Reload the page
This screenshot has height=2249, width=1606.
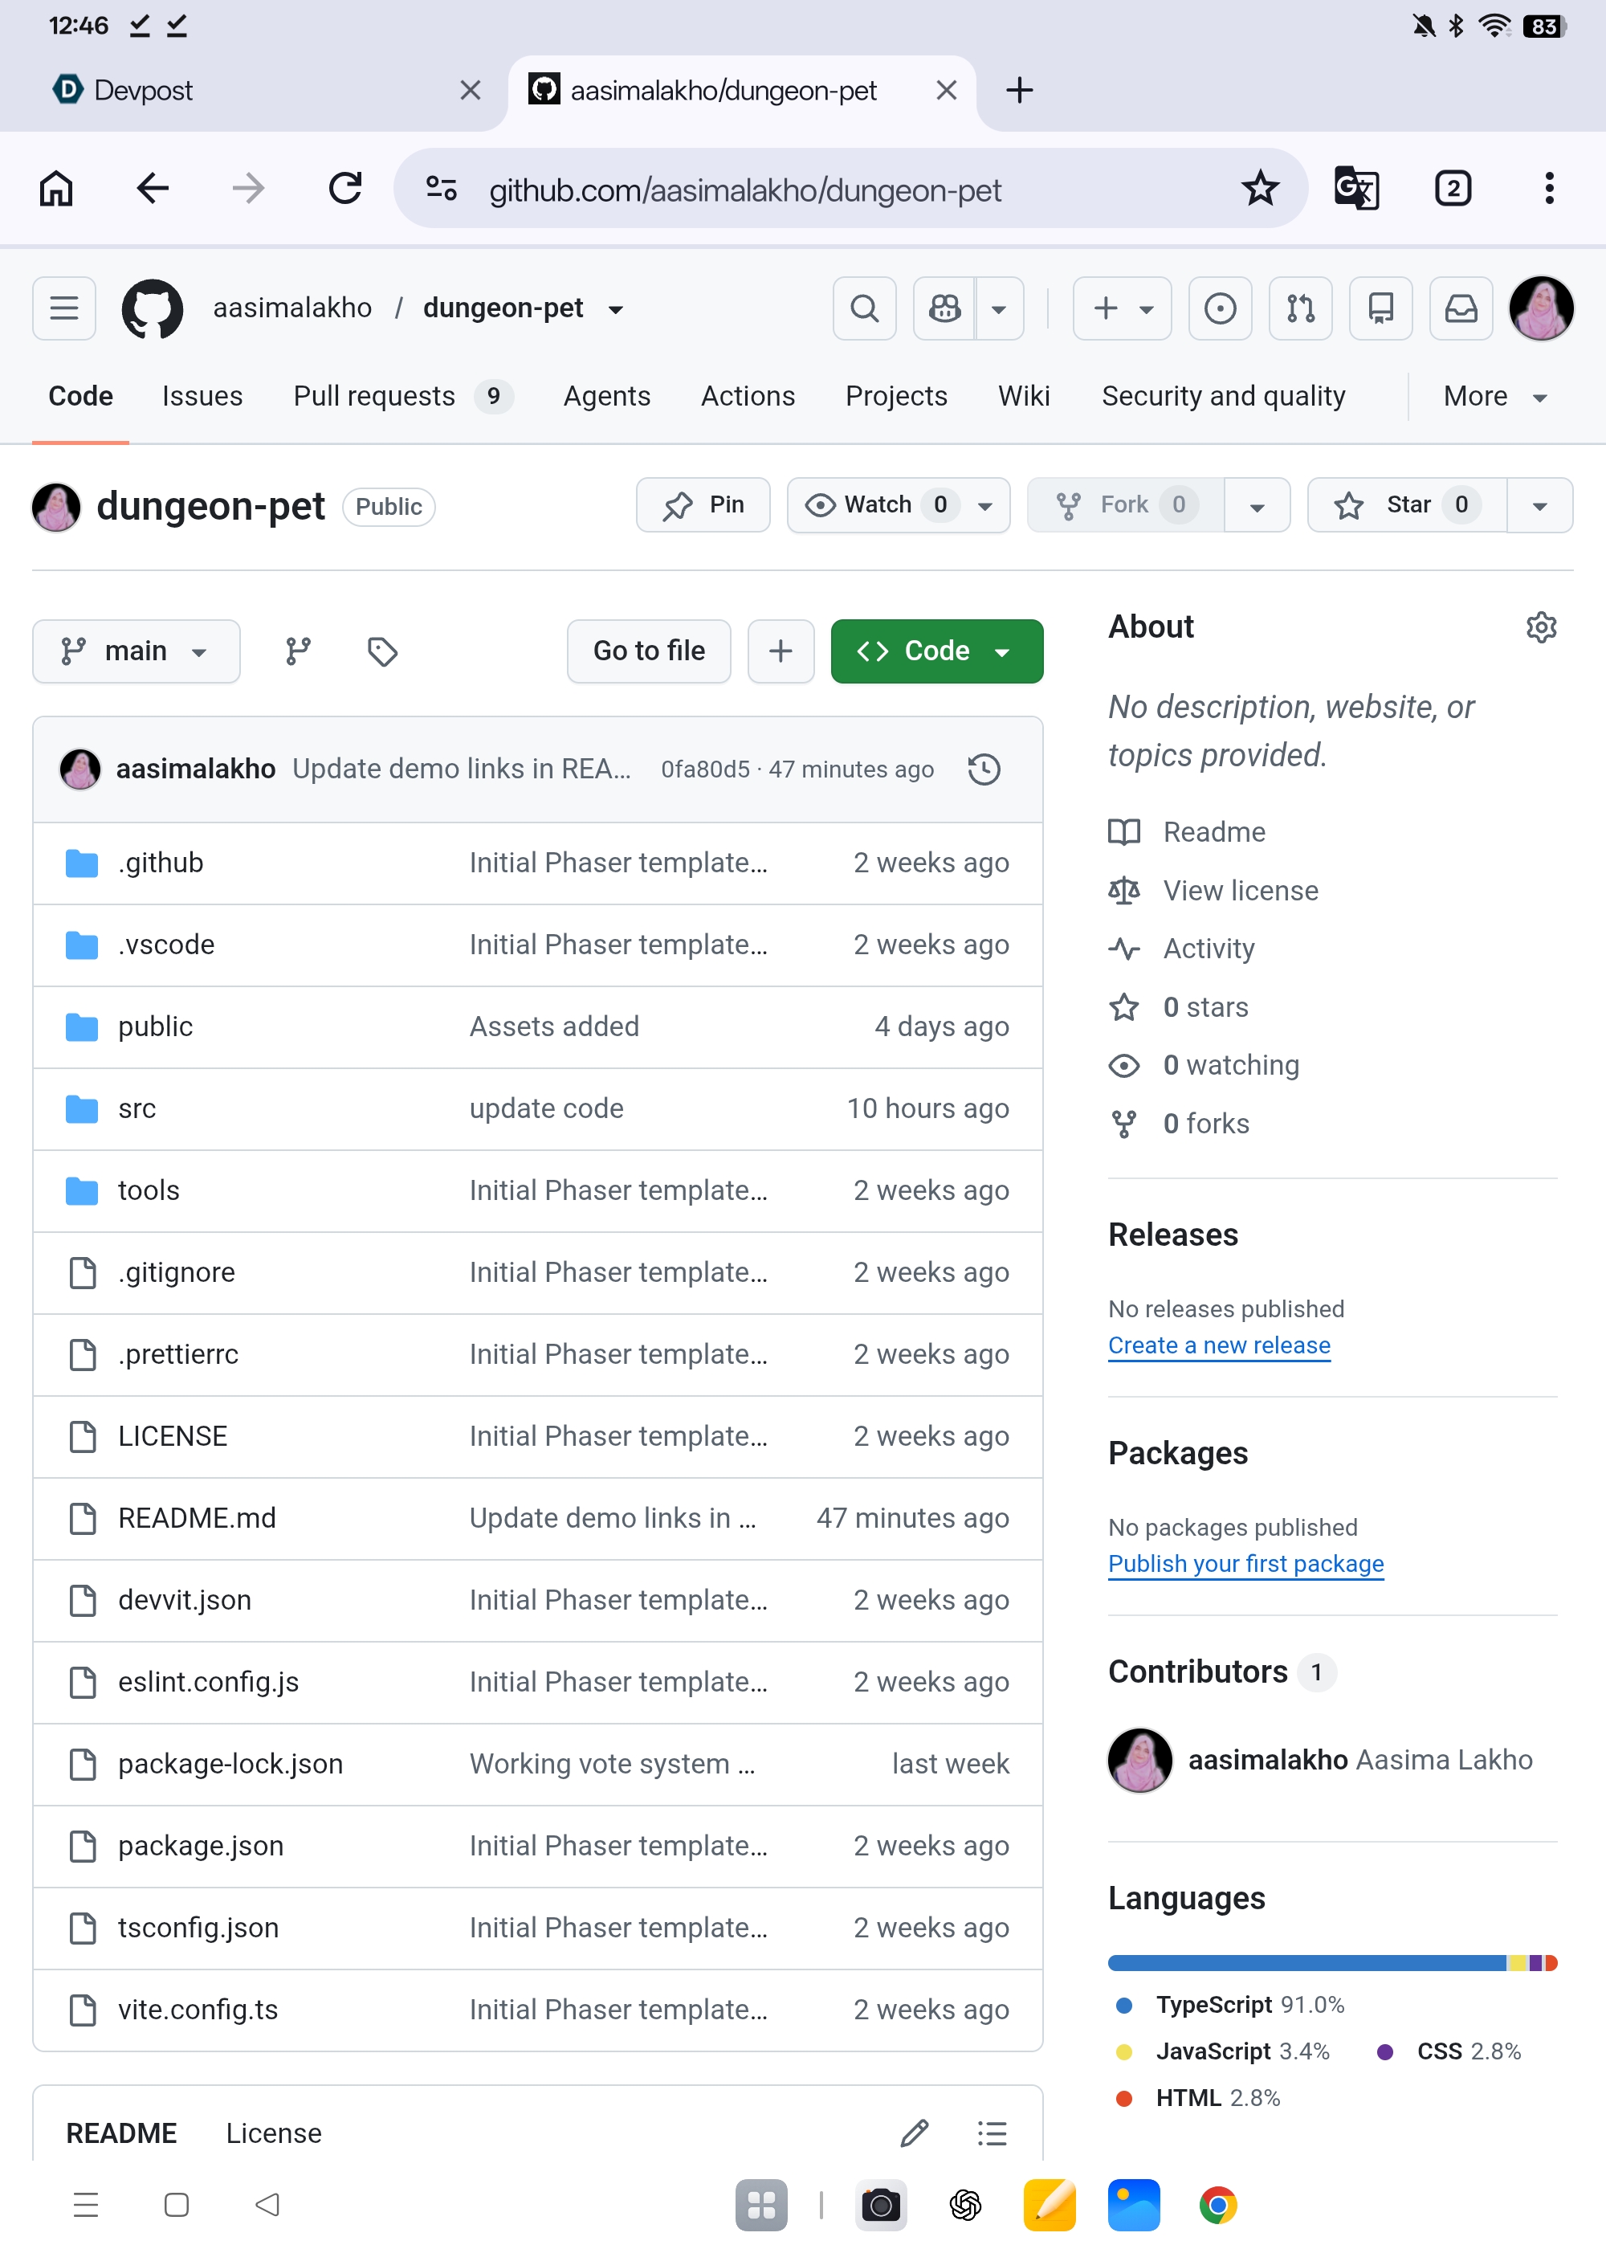pos(345,188)
